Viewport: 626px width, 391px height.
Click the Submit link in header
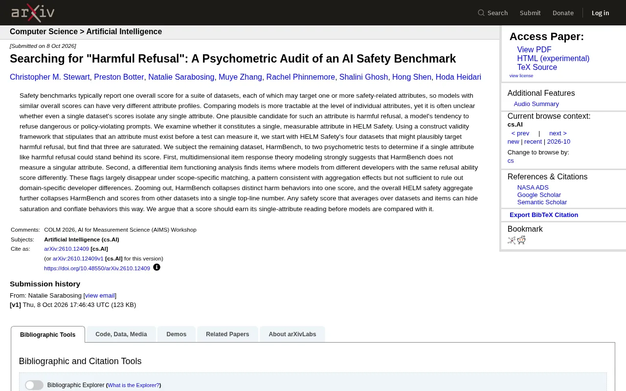click(530, 13)
